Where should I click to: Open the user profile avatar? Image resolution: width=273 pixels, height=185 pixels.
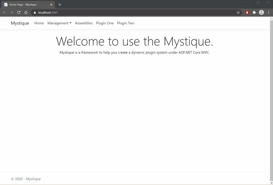point(262,12)
